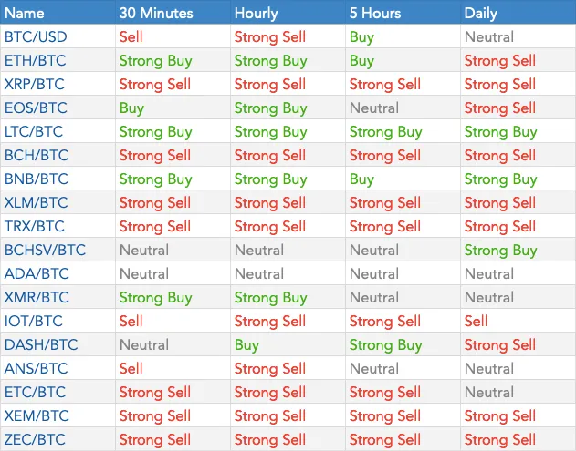Screen dimensions: 576x451
Task: Click the LTC/BTC name link
Action: coord(34,131)
